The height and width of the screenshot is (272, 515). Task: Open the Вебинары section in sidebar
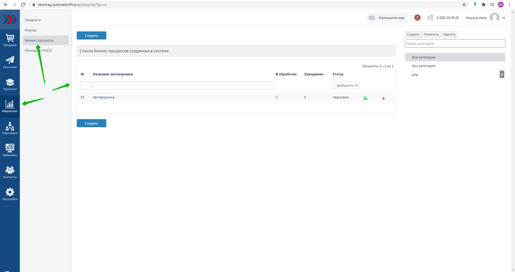click(x=10, y=150)
